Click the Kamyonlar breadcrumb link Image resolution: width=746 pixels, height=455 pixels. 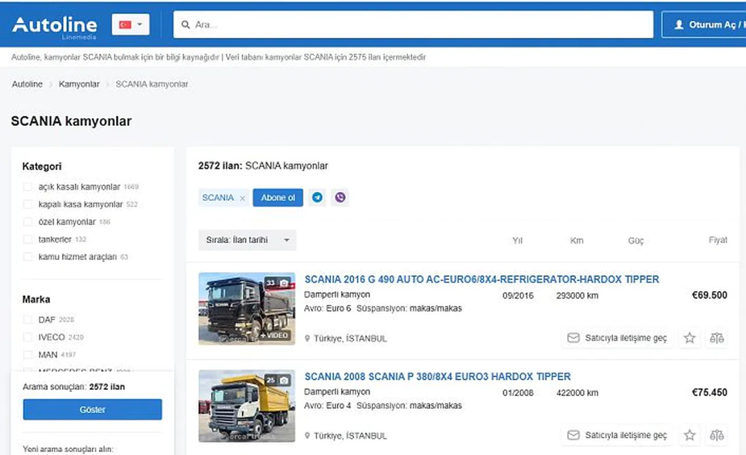click(x=79, y=84)
